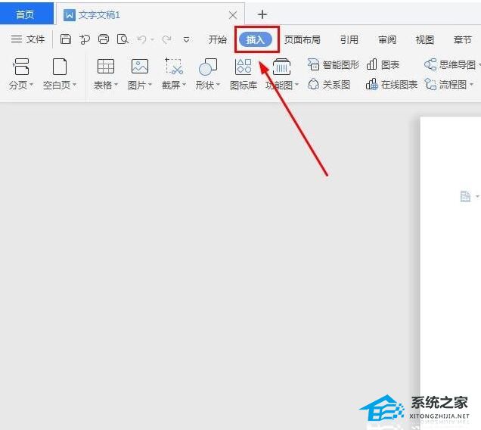Open Print Preview icon

[123, 39]
